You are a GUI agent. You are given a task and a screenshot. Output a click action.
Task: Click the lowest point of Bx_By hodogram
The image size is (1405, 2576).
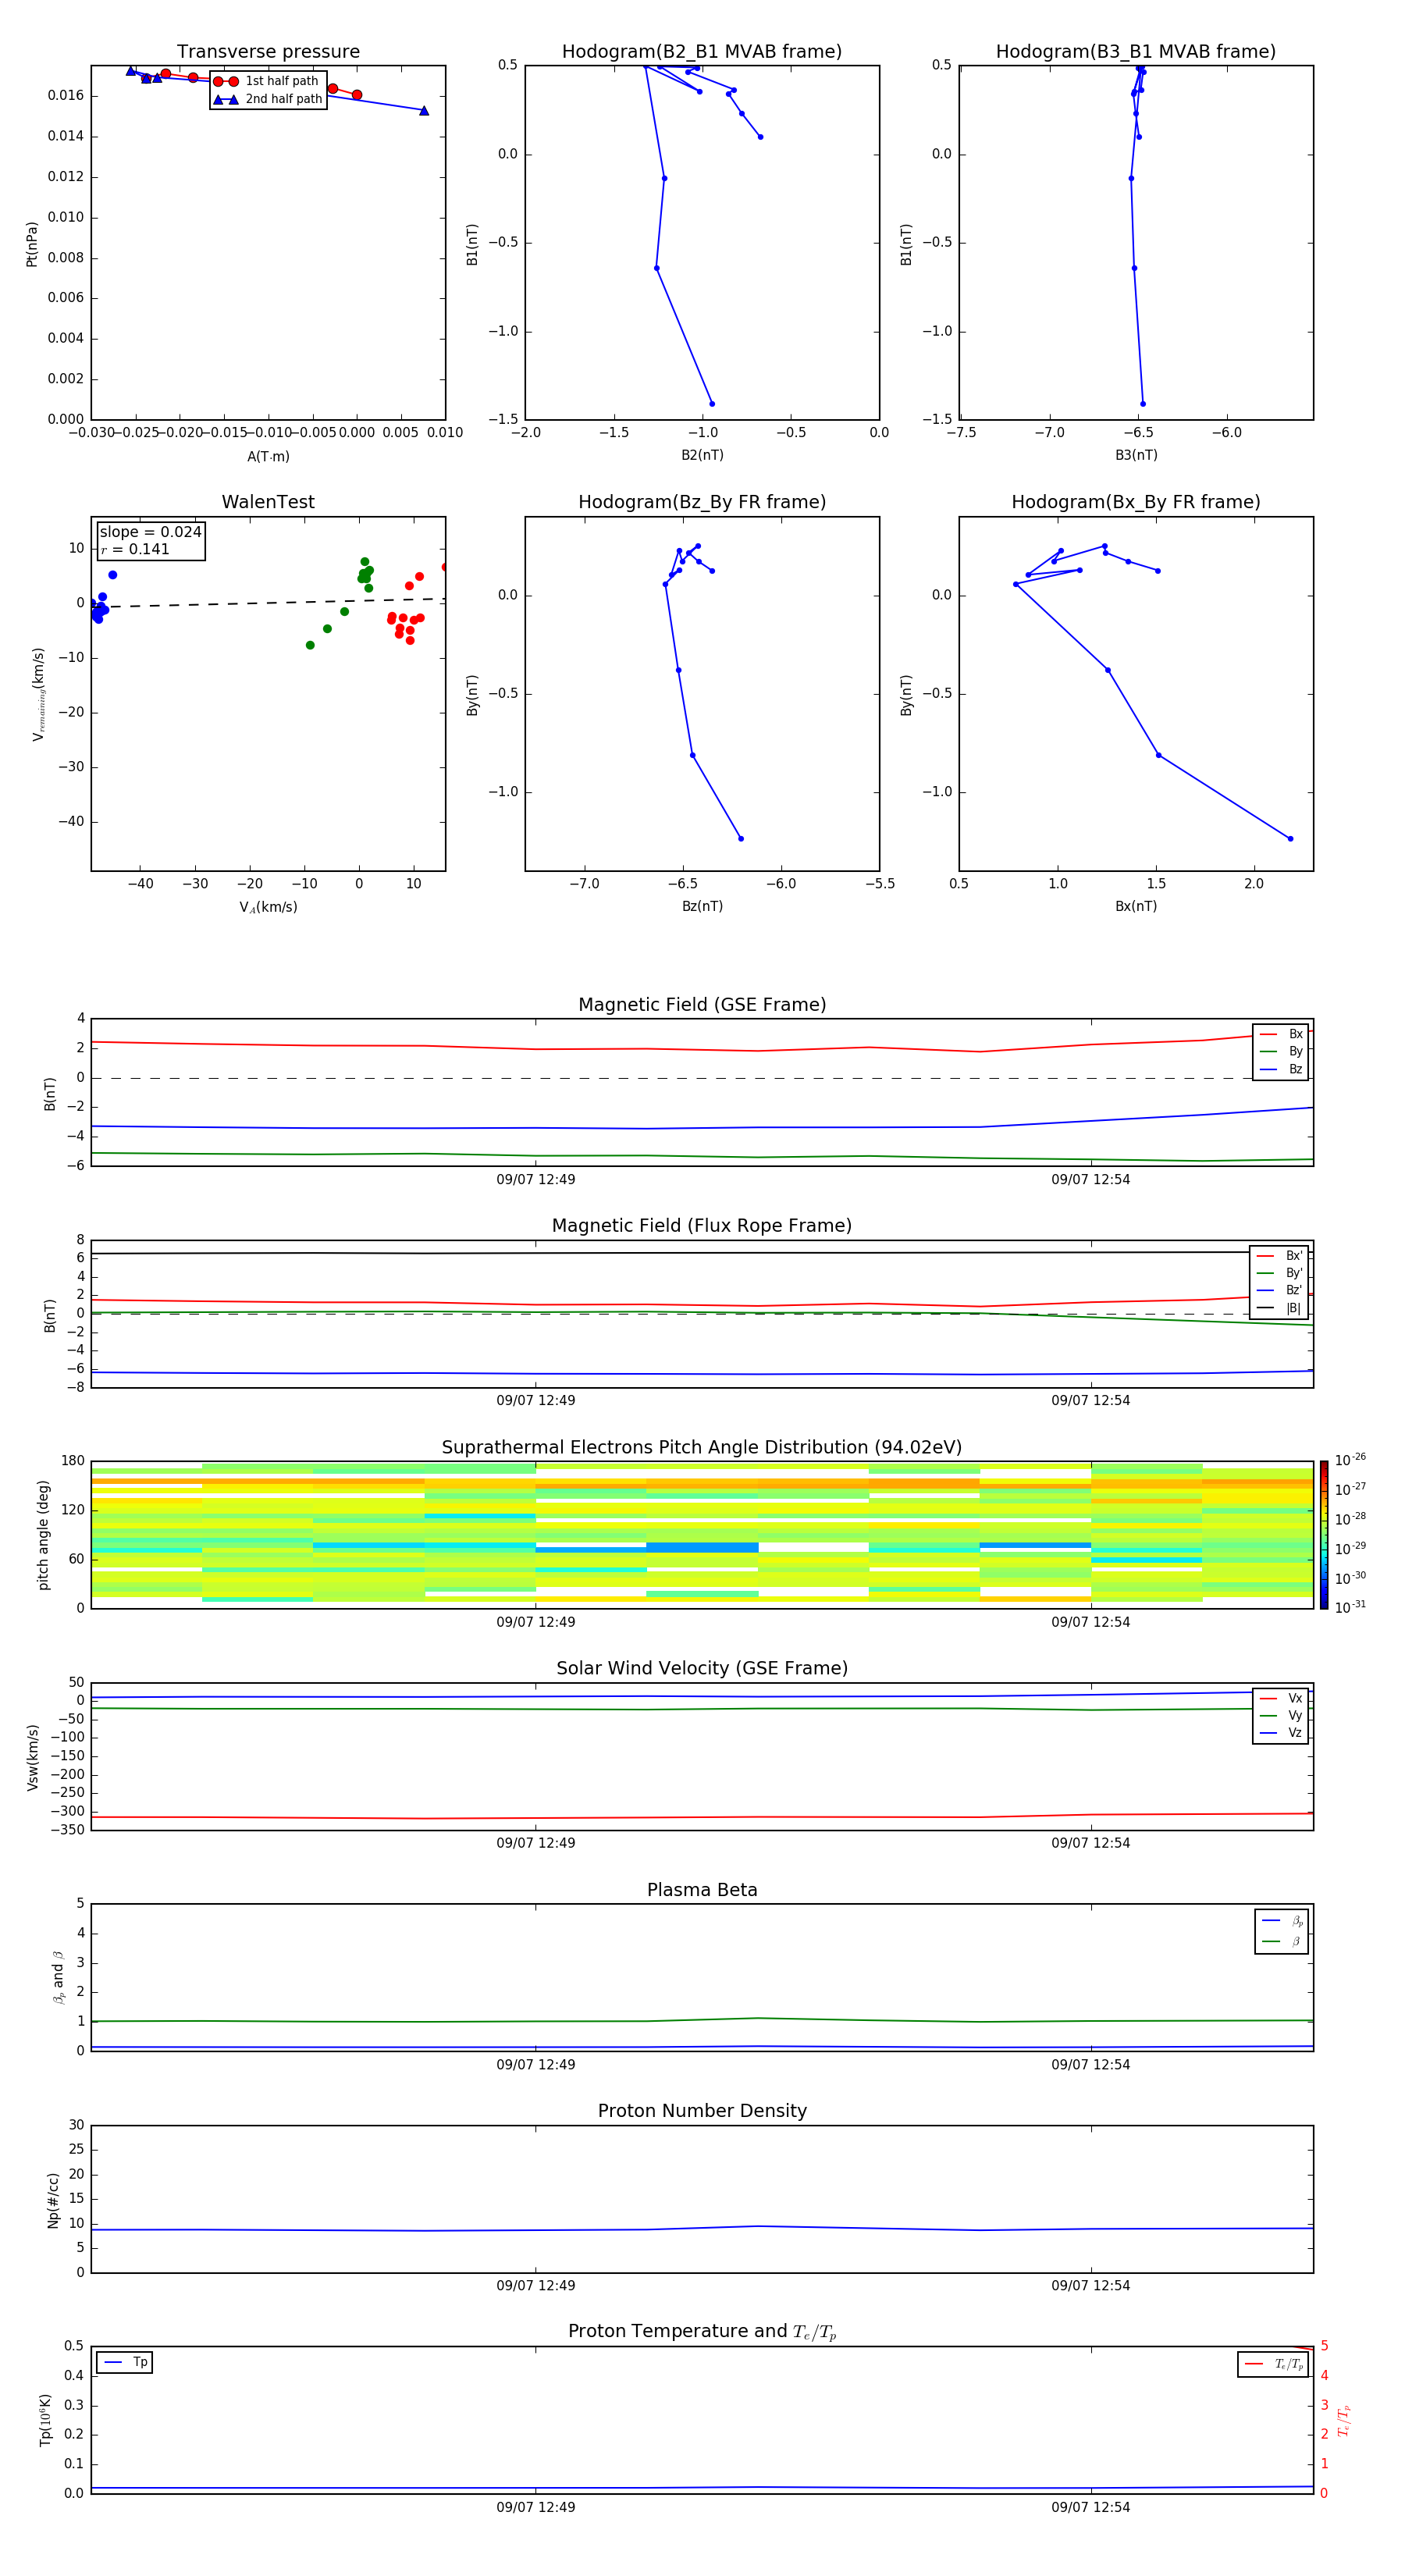click(1290, 838)
